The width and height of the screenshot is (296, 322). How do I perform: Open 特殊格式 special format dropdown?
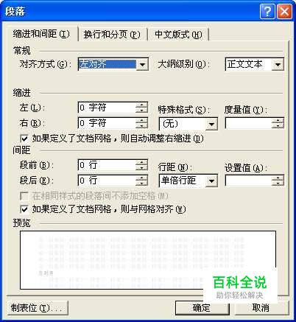[x=211, y=124]
